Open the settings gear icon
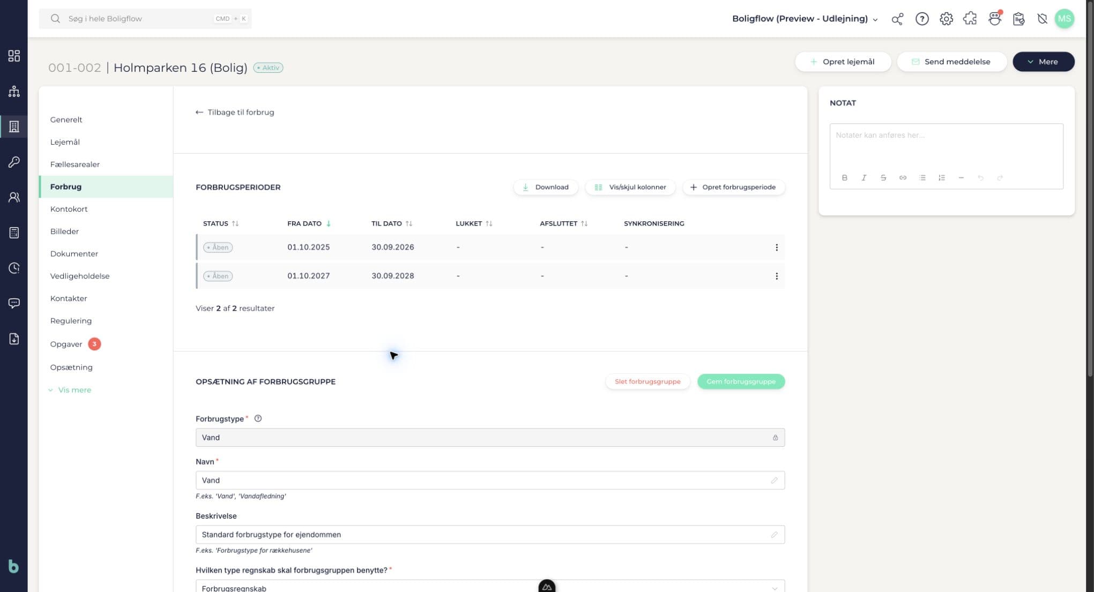 click(946, 19)
